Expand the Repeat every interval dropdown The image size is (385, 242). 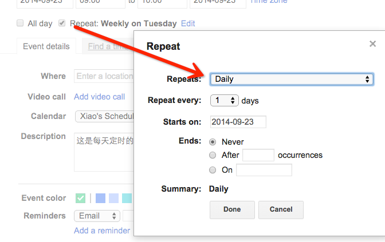[224, 101]
